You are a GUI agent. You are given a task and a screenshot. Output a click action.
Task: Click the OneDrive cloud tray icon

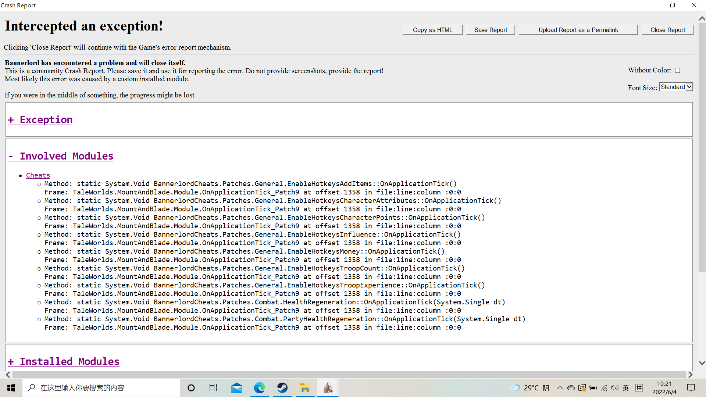click(x=571, y=388)
